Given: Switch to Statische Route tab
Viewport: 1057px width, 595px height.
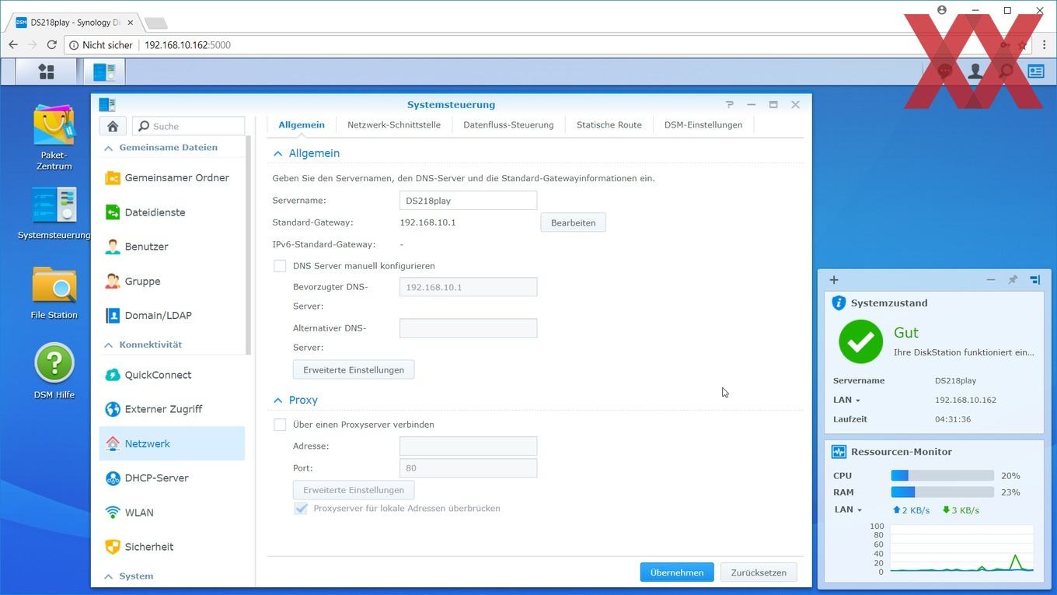Looking at the screenshot, I should point(609,124).
